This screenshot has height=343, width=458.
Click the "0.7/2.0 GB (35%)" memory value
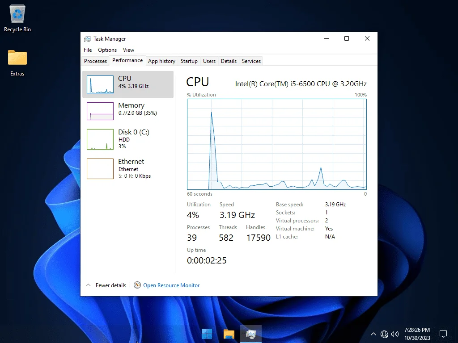pos(138,113)
